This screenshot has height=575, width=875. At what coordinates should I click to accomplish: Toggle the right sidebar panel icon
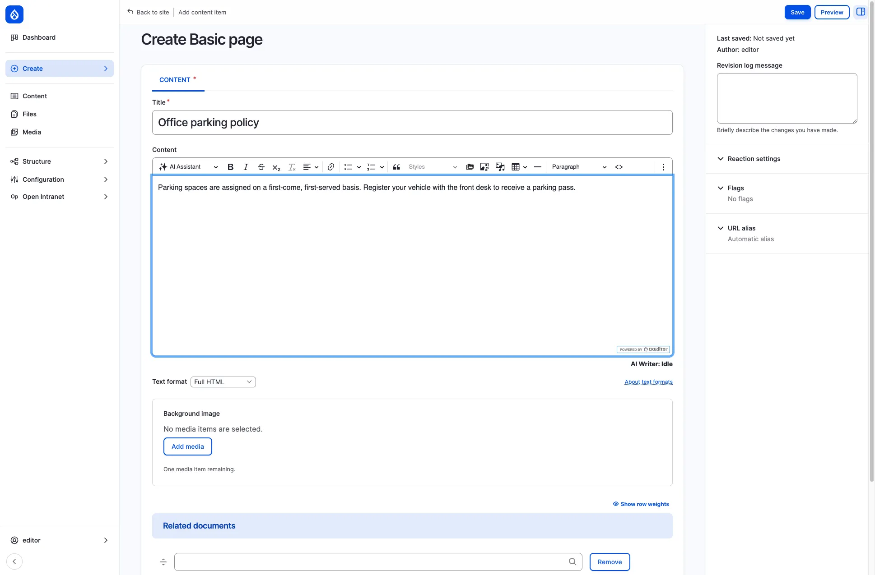point(861,12)
